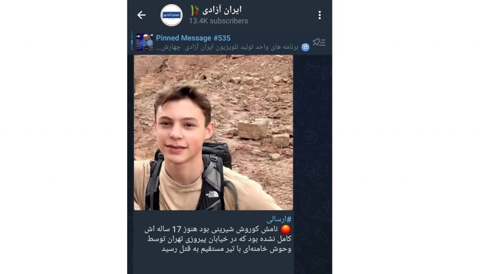
Task: Open Pinned Message #535 title
Action: pos(193,38)
